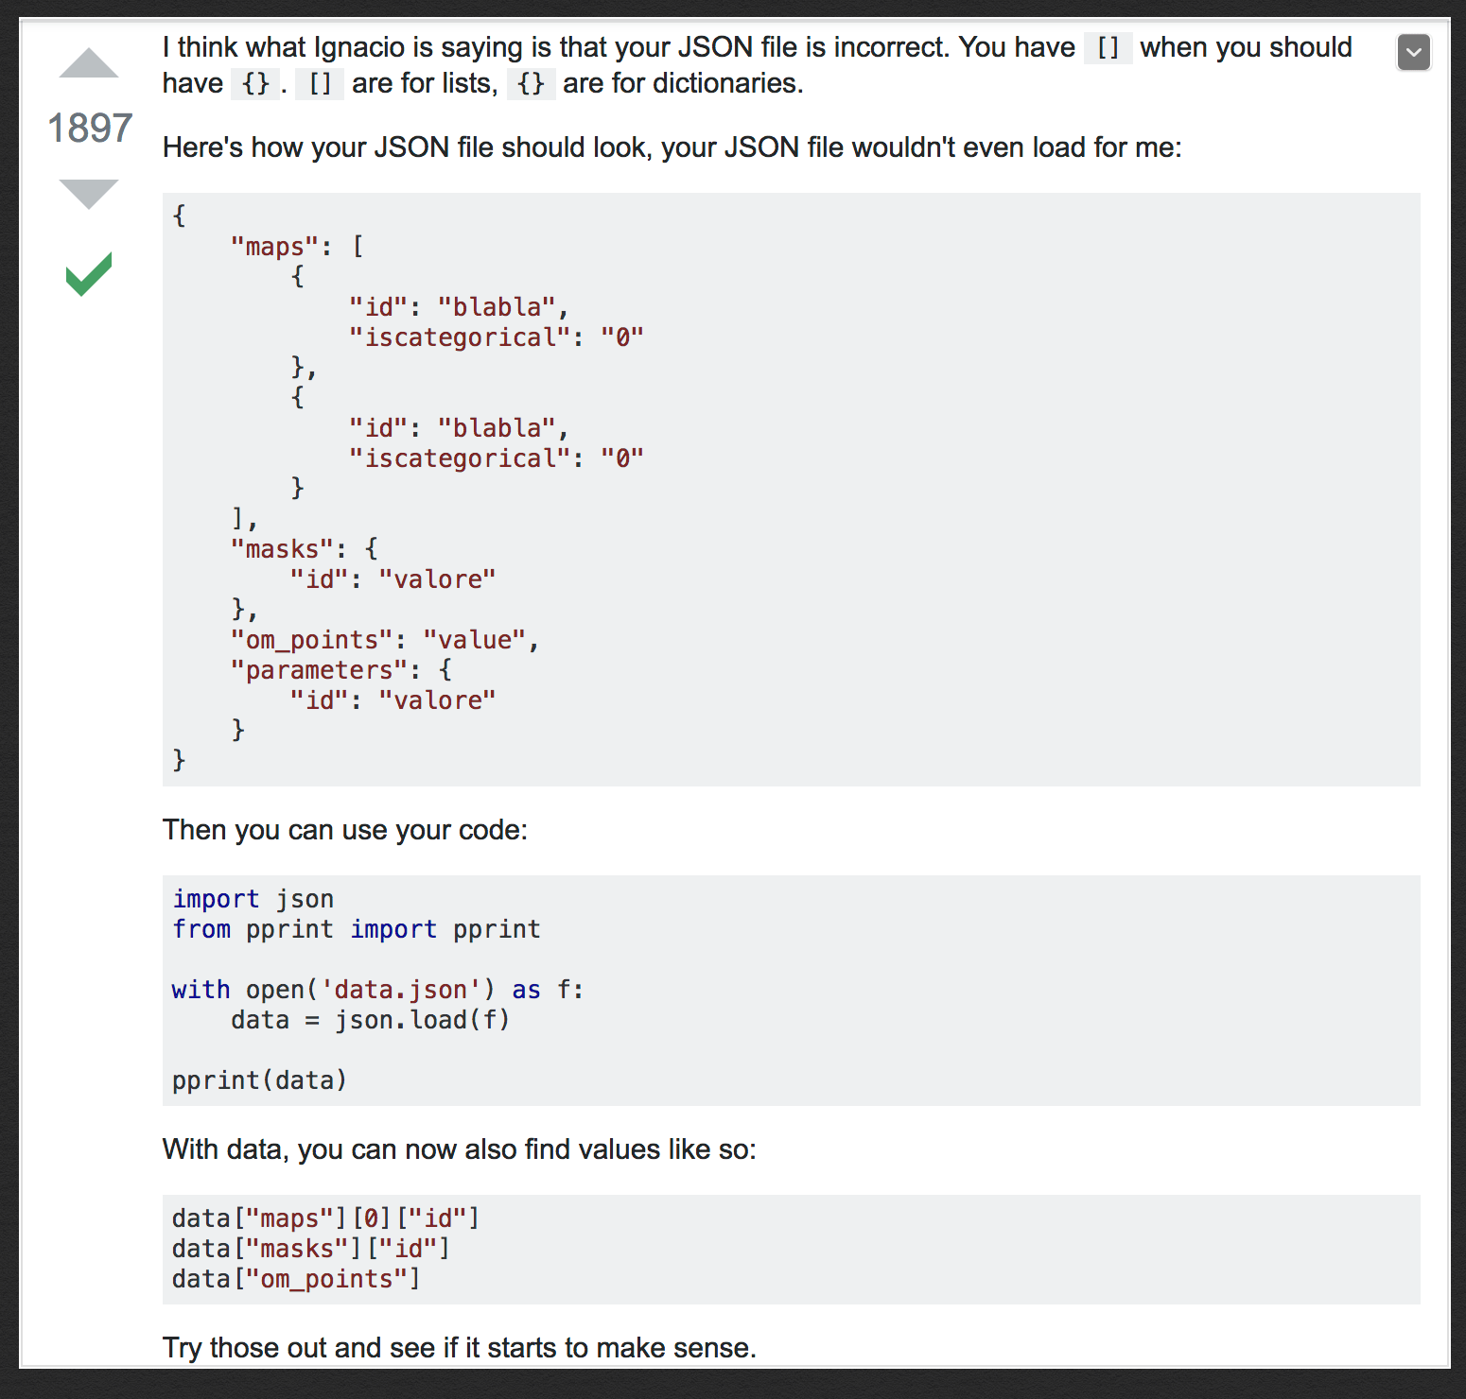The image size is (1466, 1399).
Task: Click the pprint import line in code block
Action: (356, 929)
